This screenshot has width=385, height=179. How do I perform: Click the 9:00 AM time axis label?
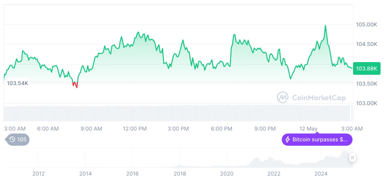coord(91,129)
